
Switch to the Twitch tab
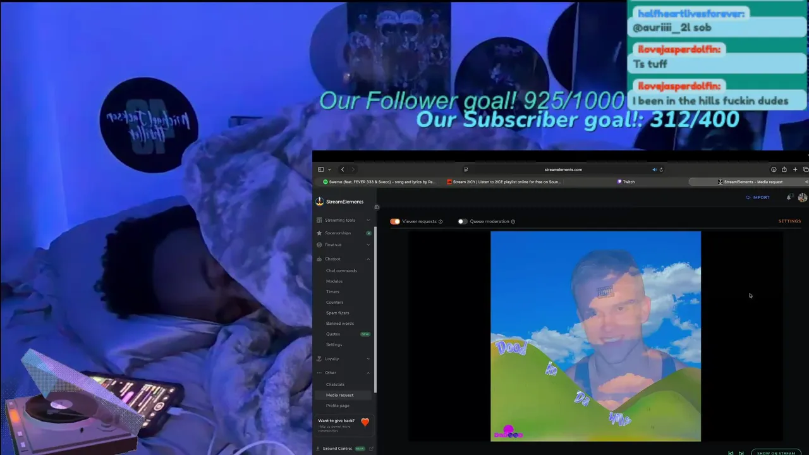(x=626, y=182)
